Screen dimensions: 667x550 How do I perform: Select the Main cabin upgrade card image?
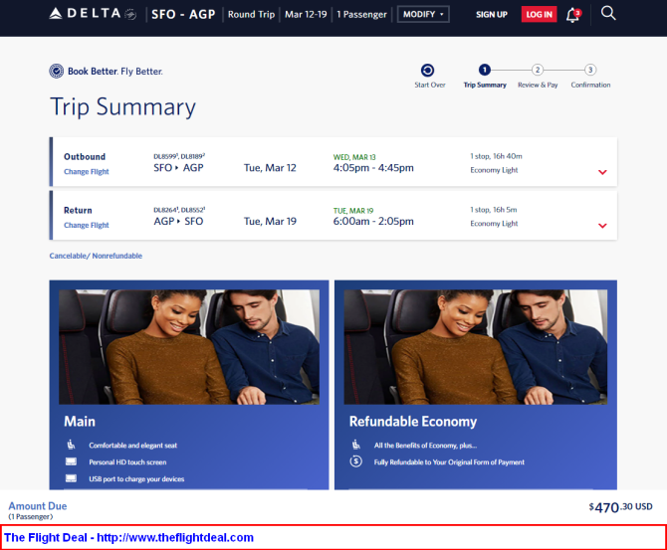pos(189,347)
